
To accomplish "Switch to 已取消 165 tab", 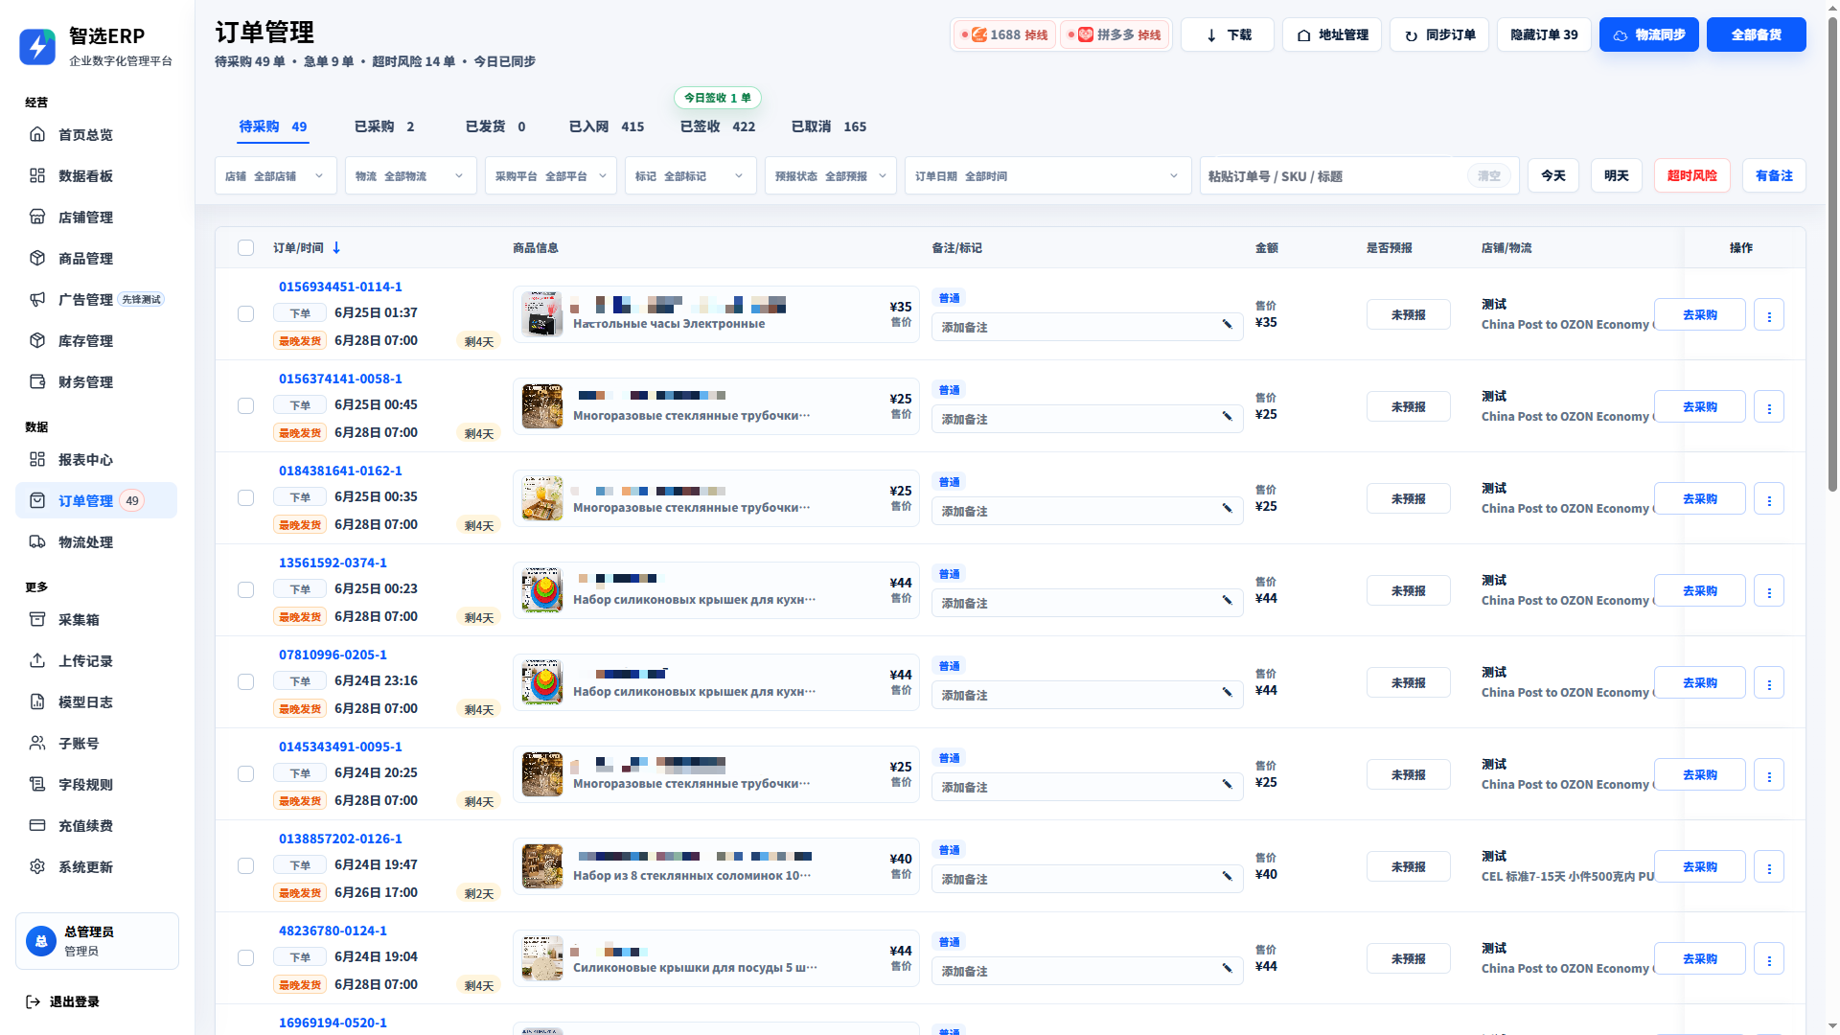I will tap(829, 126).
